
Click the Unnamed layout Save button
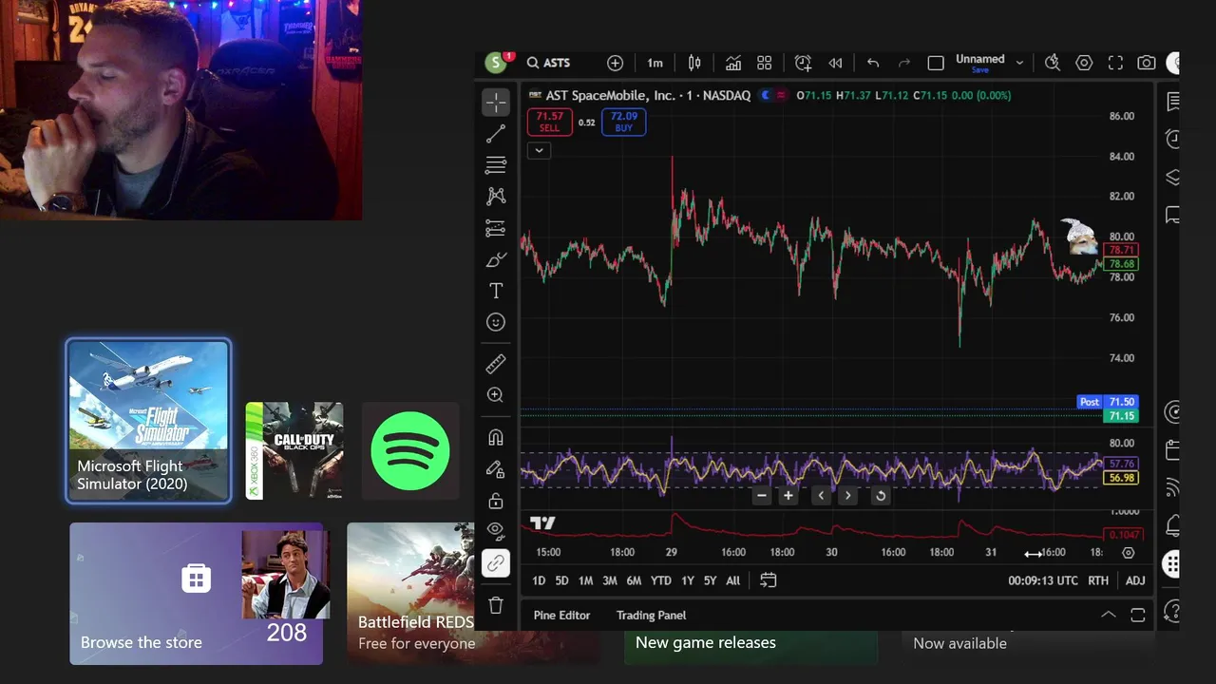[980, 70]
